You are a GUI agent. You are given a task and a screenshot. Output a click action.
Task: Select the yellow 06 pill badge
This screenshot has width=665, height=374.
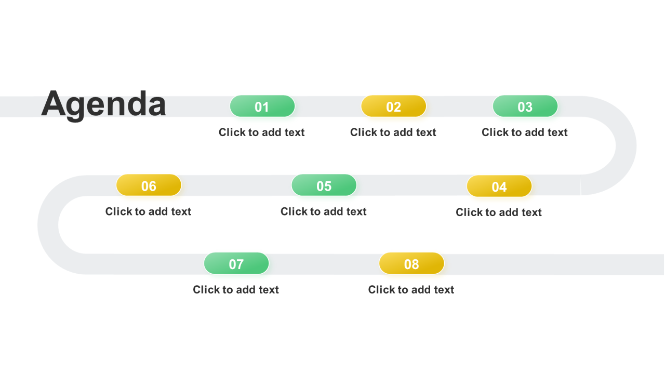pos(149,185)
